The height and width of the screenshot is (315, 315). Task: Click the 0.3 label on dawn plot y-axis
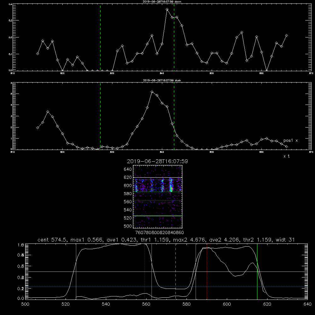[x=11, y=20]
